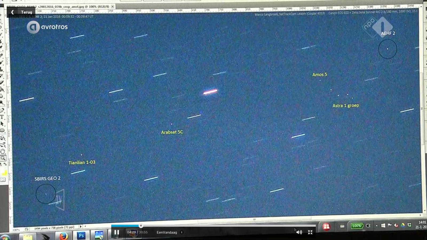Pause the EenVandaag video

117,232
